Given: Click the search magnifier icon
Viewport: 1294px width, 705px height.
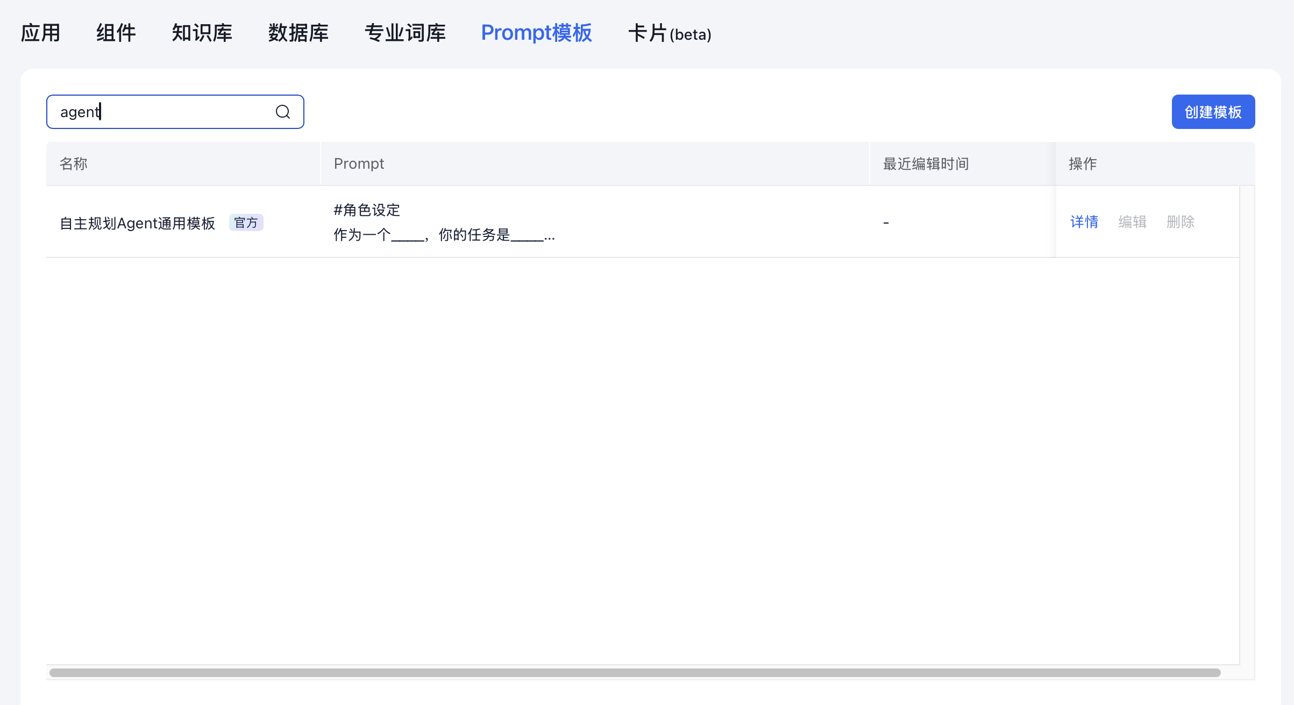Looking at the screenshot, I should coord(283,112).
